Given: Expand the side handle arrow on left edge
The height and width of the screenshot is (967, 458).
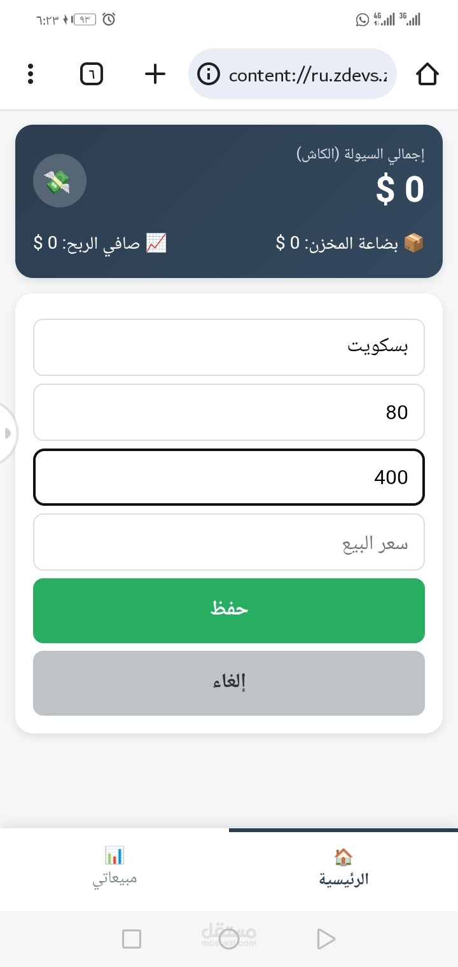Looking at the screenshot, I should [8, 433].
